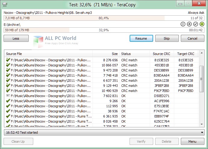Select the current file path ending 08. Sevah.mp3
208x149 pixels.
point(48,13)
